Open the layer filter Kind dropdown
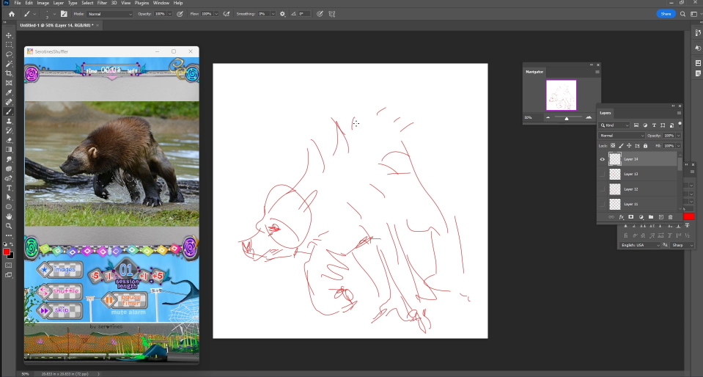The height and width of the screenshot is (377, 703). [x=614, y=125]
